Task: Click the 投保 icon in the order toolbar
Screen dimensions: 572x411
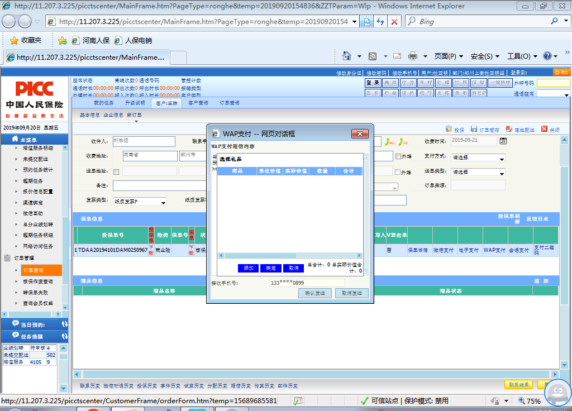Action: pyautogui.click(x=449, y=129)
